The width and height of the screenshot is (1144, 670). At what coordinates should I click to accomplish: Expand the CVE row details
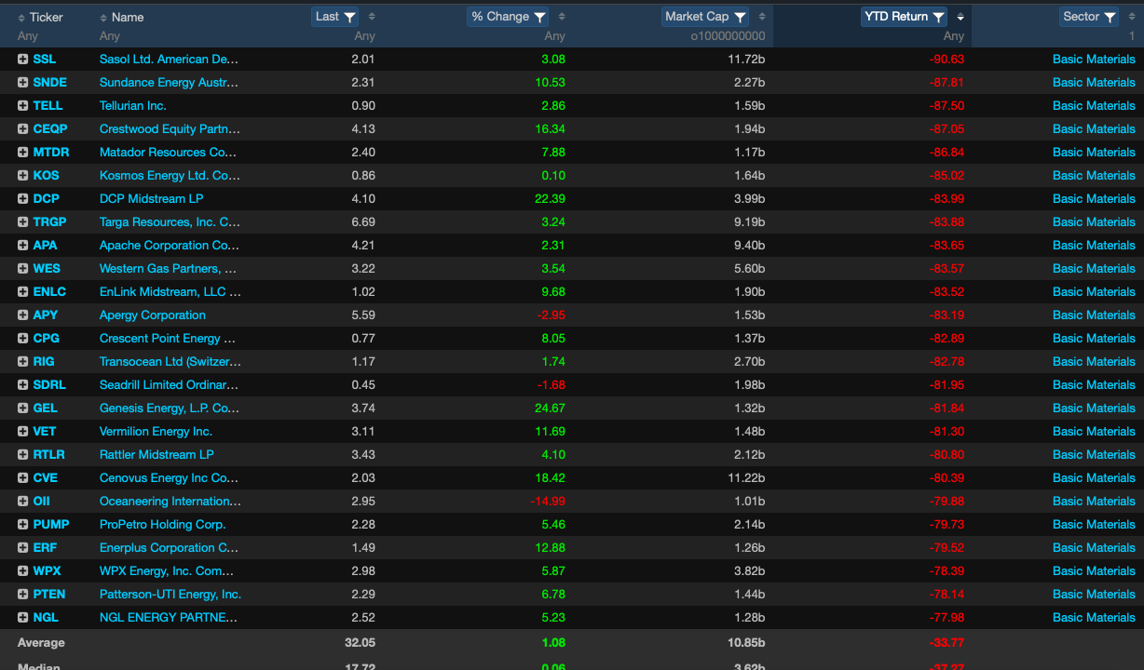[x=23, y=477]
